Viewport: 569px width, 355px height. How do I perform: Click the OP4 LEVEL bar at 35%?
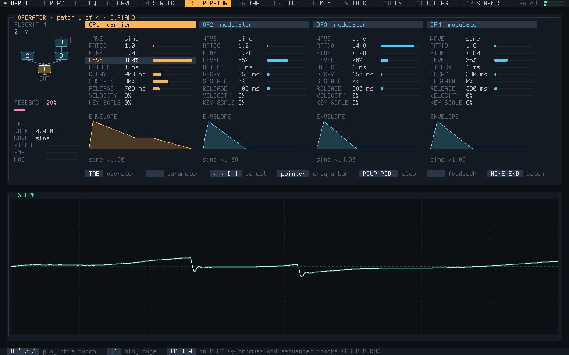514,60
